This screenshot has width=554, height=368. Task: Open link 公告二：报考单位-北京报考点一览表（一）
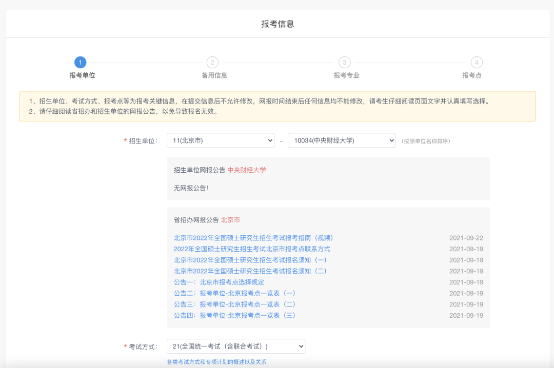(x=234, y=293)
